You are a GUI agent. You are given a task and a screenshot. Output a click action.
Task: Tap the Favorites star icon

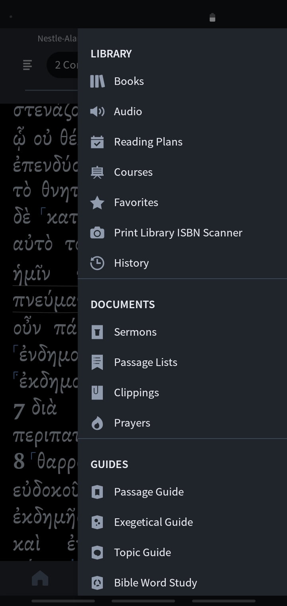coord(97,203)
